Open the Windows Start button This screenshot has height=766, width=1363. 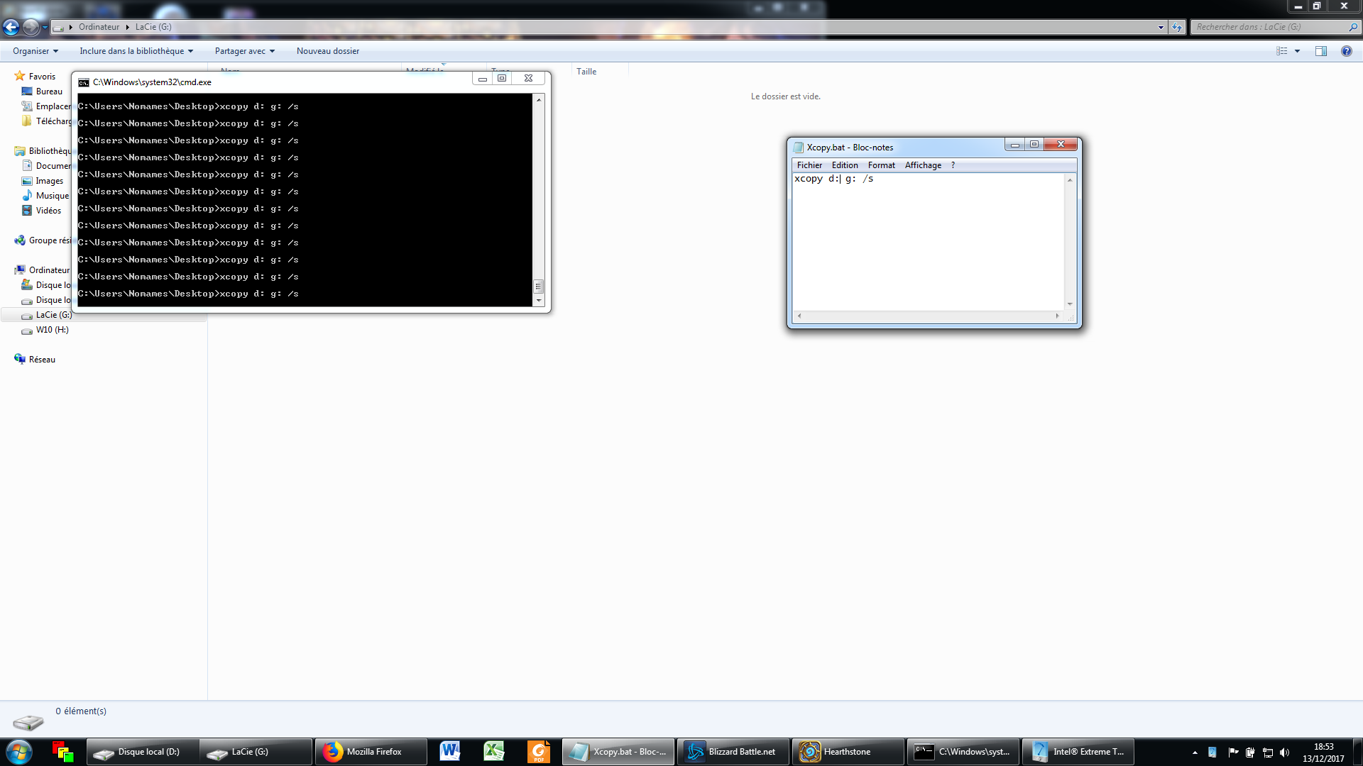click(x=19, y=752)
